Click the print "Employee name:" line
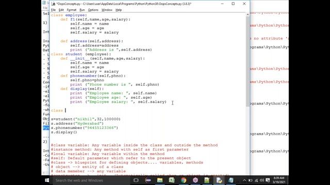Image resolution: width=330 pixels, height=185 pixels. click(113, 93)
